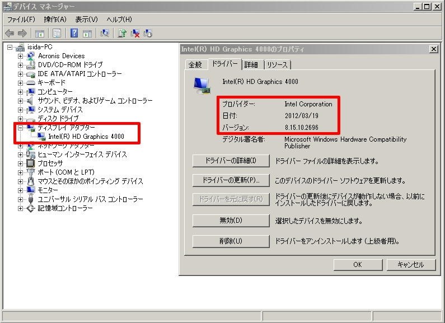Click the isida-PC computer root icon

tap(20, 47)
